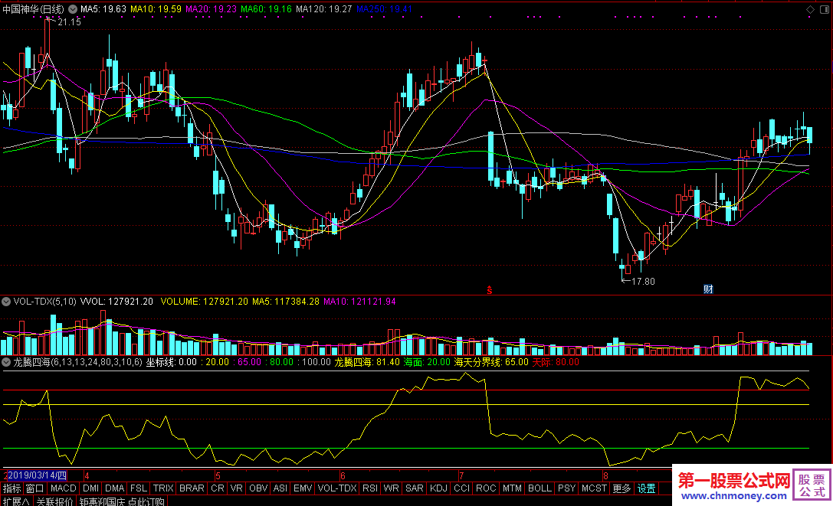Select the ASI indicator

coord(280,488)
